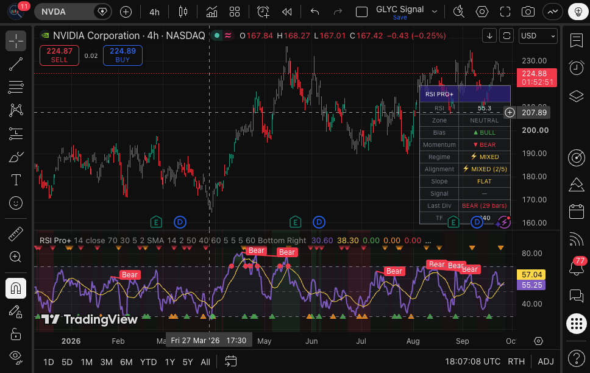Activate the zoom in tool
590x373 pixels.
pos(16,257)
